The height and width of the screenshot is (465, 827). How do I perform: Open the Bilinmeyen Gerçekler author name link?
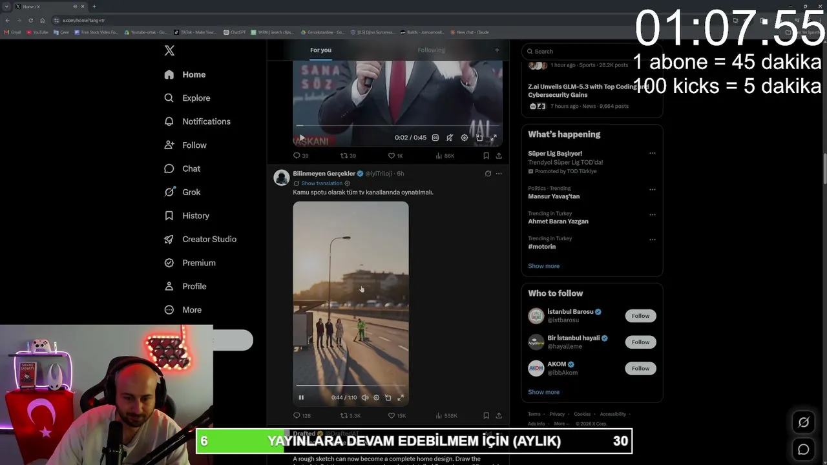pos(324,174)
